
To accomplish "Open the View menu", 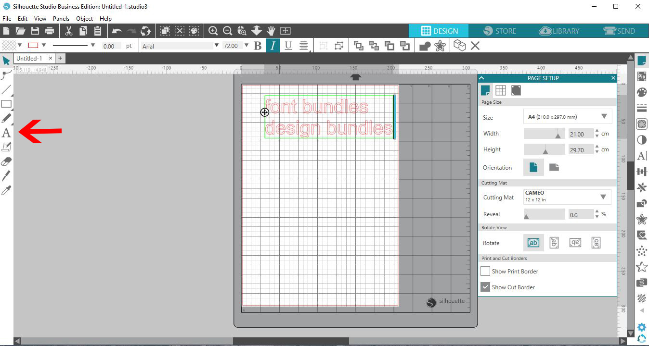I will pos(40,19).
